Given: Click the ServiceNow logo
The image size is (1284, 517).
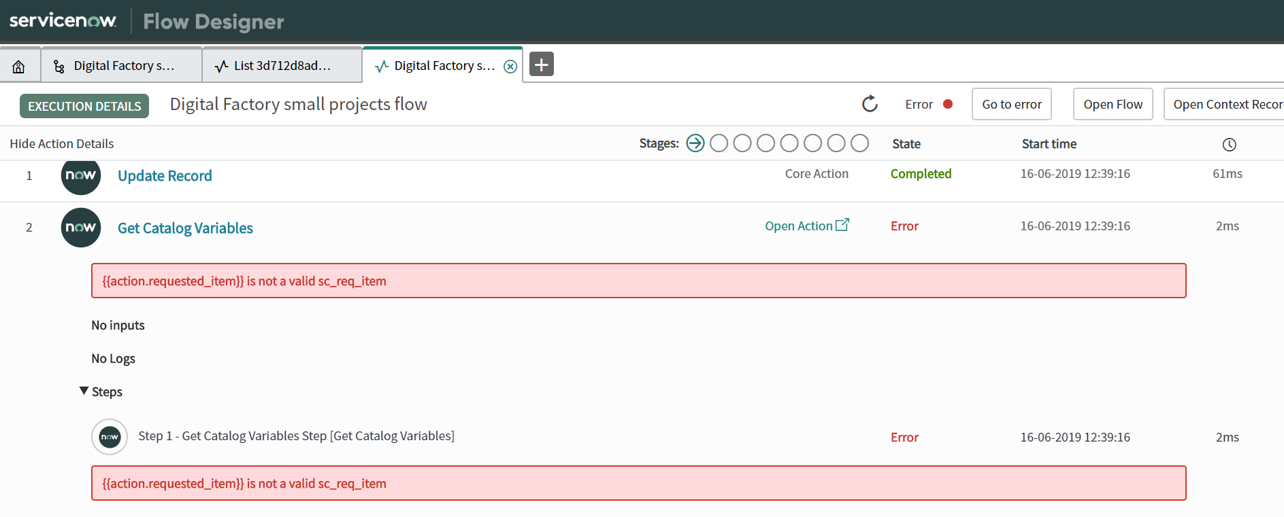Looking at the screenshot, I should click(x=63, y=20).
